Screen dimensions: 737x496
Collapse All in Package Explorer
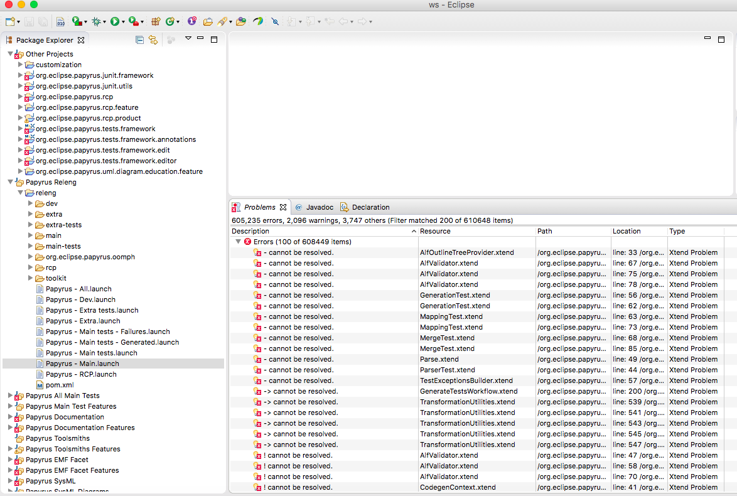(x=139, y=40)
